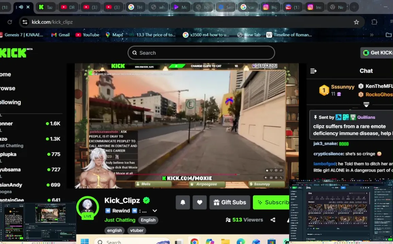
Task: Click the 513 Viewers count
Action: 244,220
